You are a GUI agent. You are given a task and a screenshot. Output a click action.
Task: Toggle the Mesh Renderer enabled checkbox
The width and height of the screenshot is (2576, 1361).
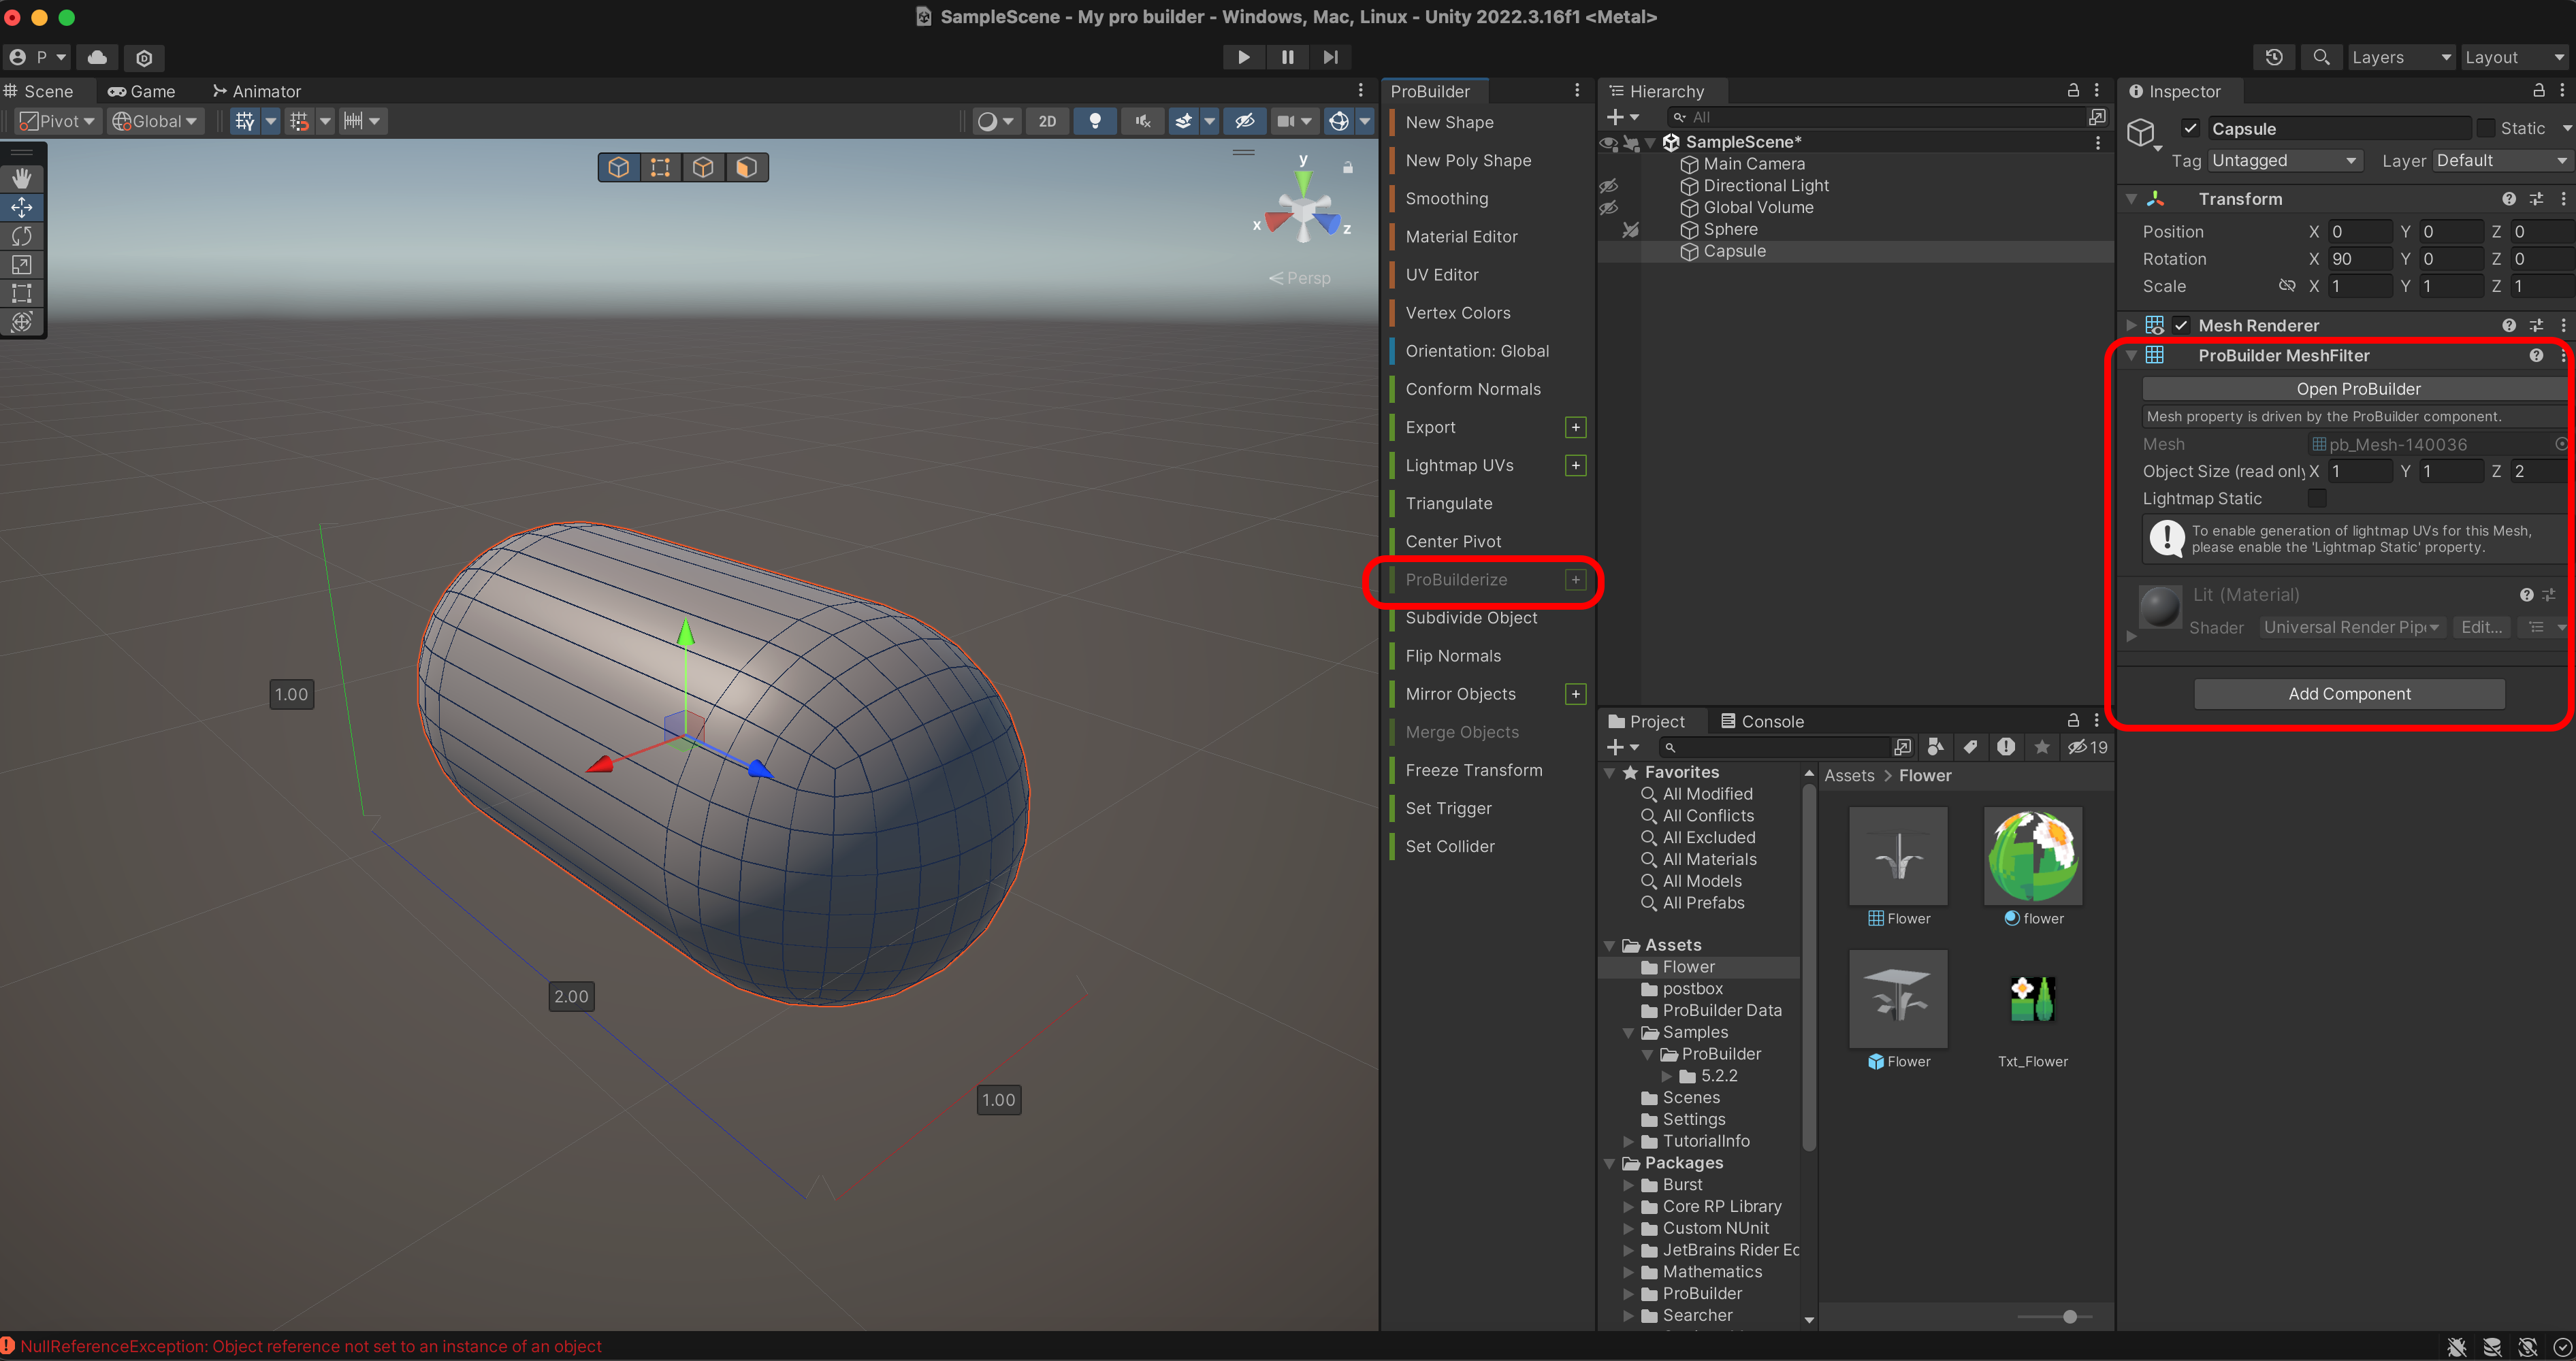[2181, 325]
